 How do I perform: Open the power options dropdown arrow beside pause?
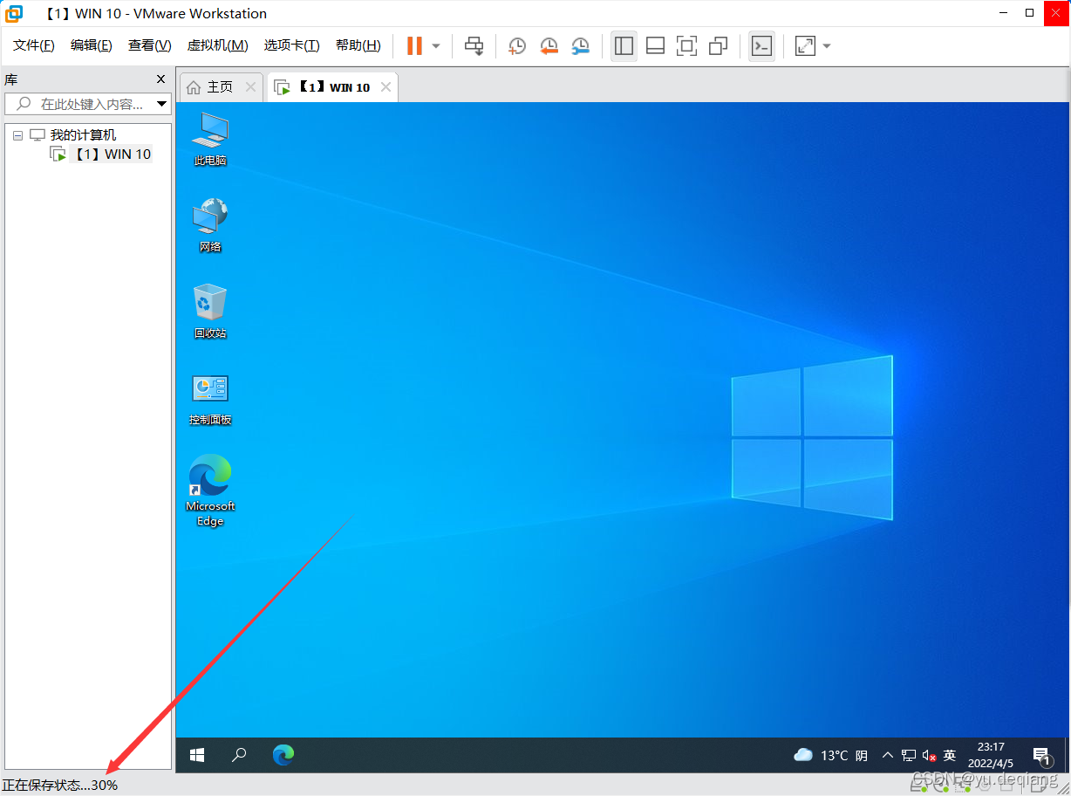(x=436, y=45)
